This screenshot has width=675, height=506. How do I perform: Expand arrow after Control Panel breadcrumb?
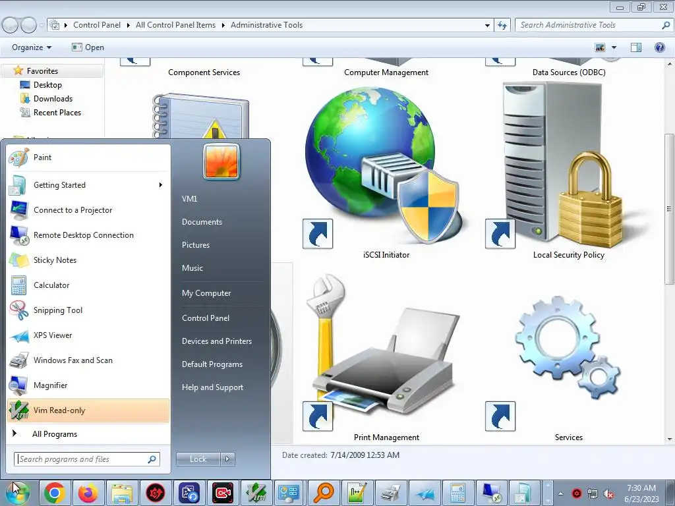click(129, 26)
